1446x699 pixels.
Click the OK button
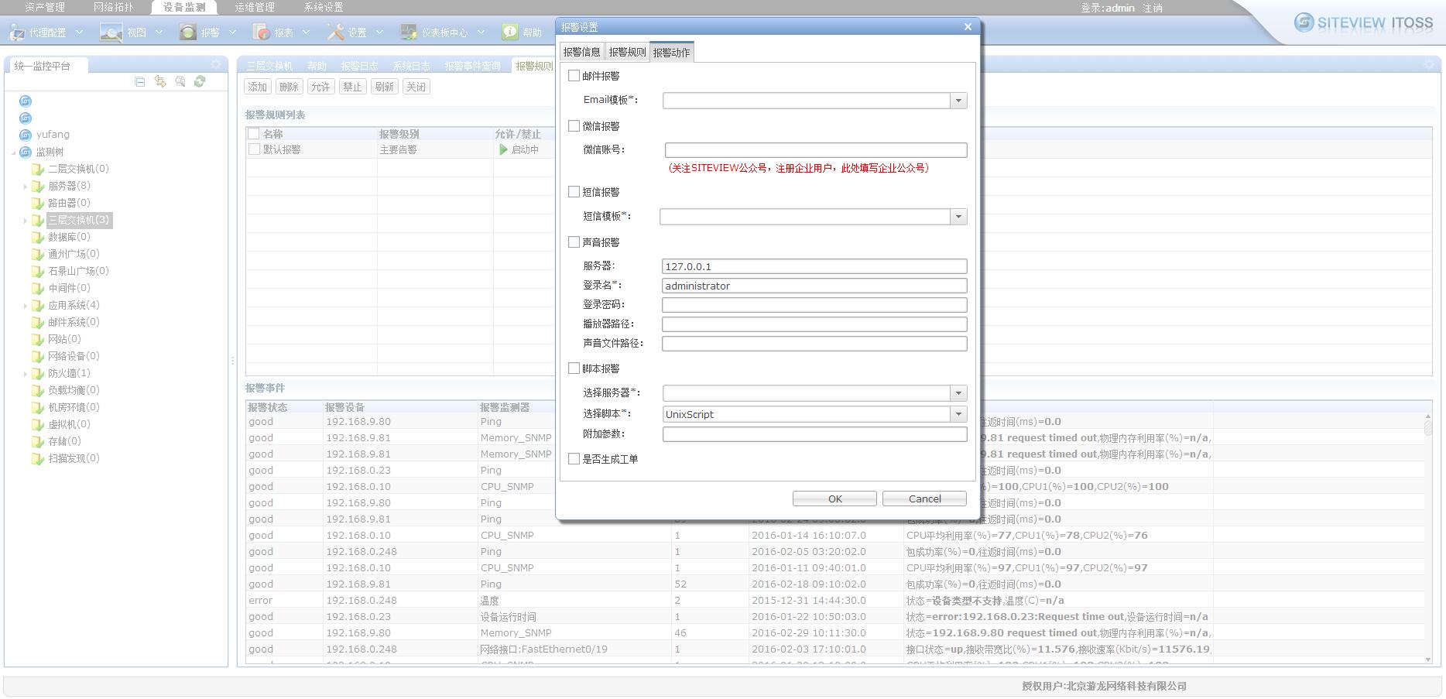tap(834, 499)
